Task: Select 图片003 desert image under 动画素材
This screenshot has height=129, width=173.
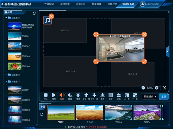Action: pyautogui.click(x=15, y=56)
